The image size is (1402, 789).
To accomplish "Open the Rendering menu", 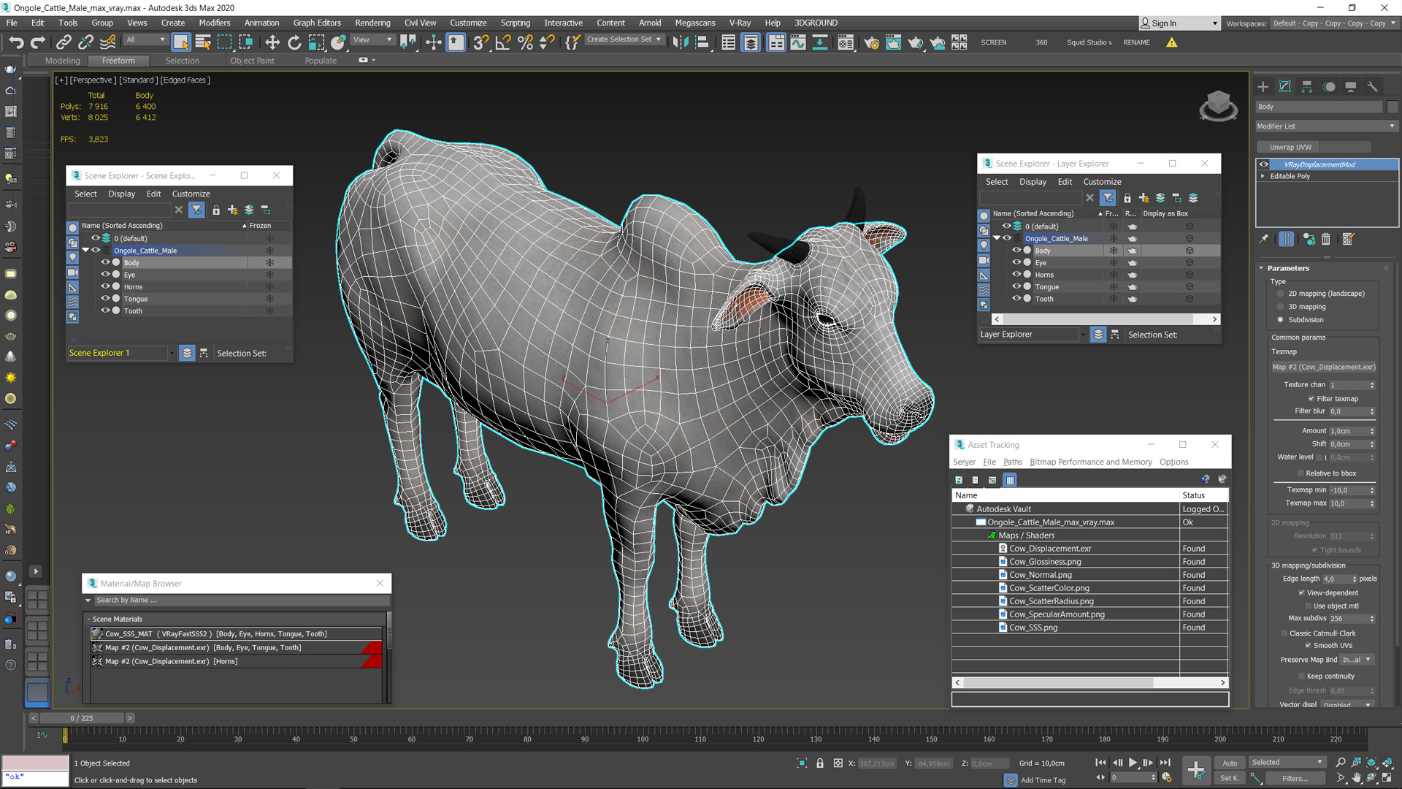I will [x=372, y=23].
